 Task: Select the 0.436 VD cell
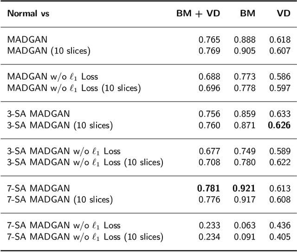pyautogui.click(x=280, y=225)
